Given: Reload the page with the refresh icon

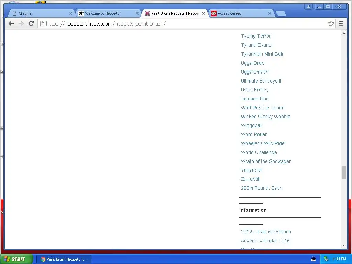Looking at the screenshot, I should [x=31, y=24].
